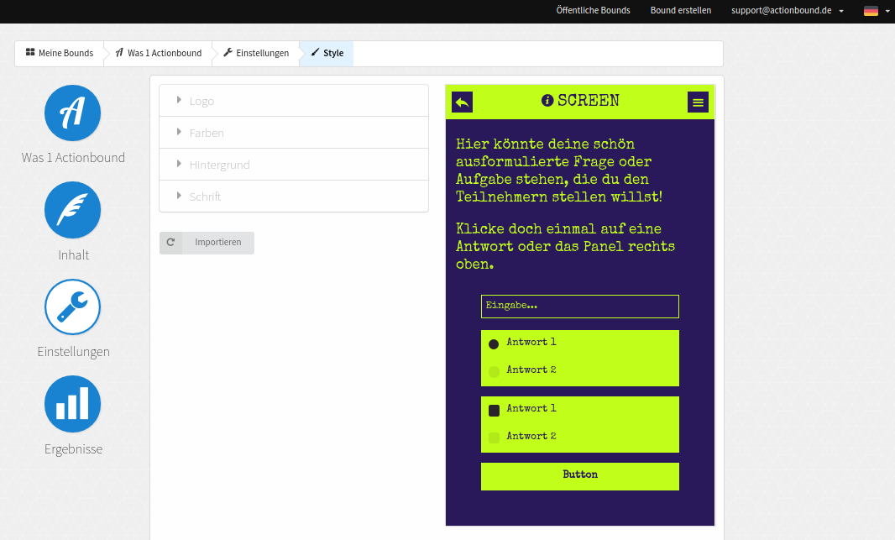Go to Meine Bounds breadcrumb

(x=60, y=53)
